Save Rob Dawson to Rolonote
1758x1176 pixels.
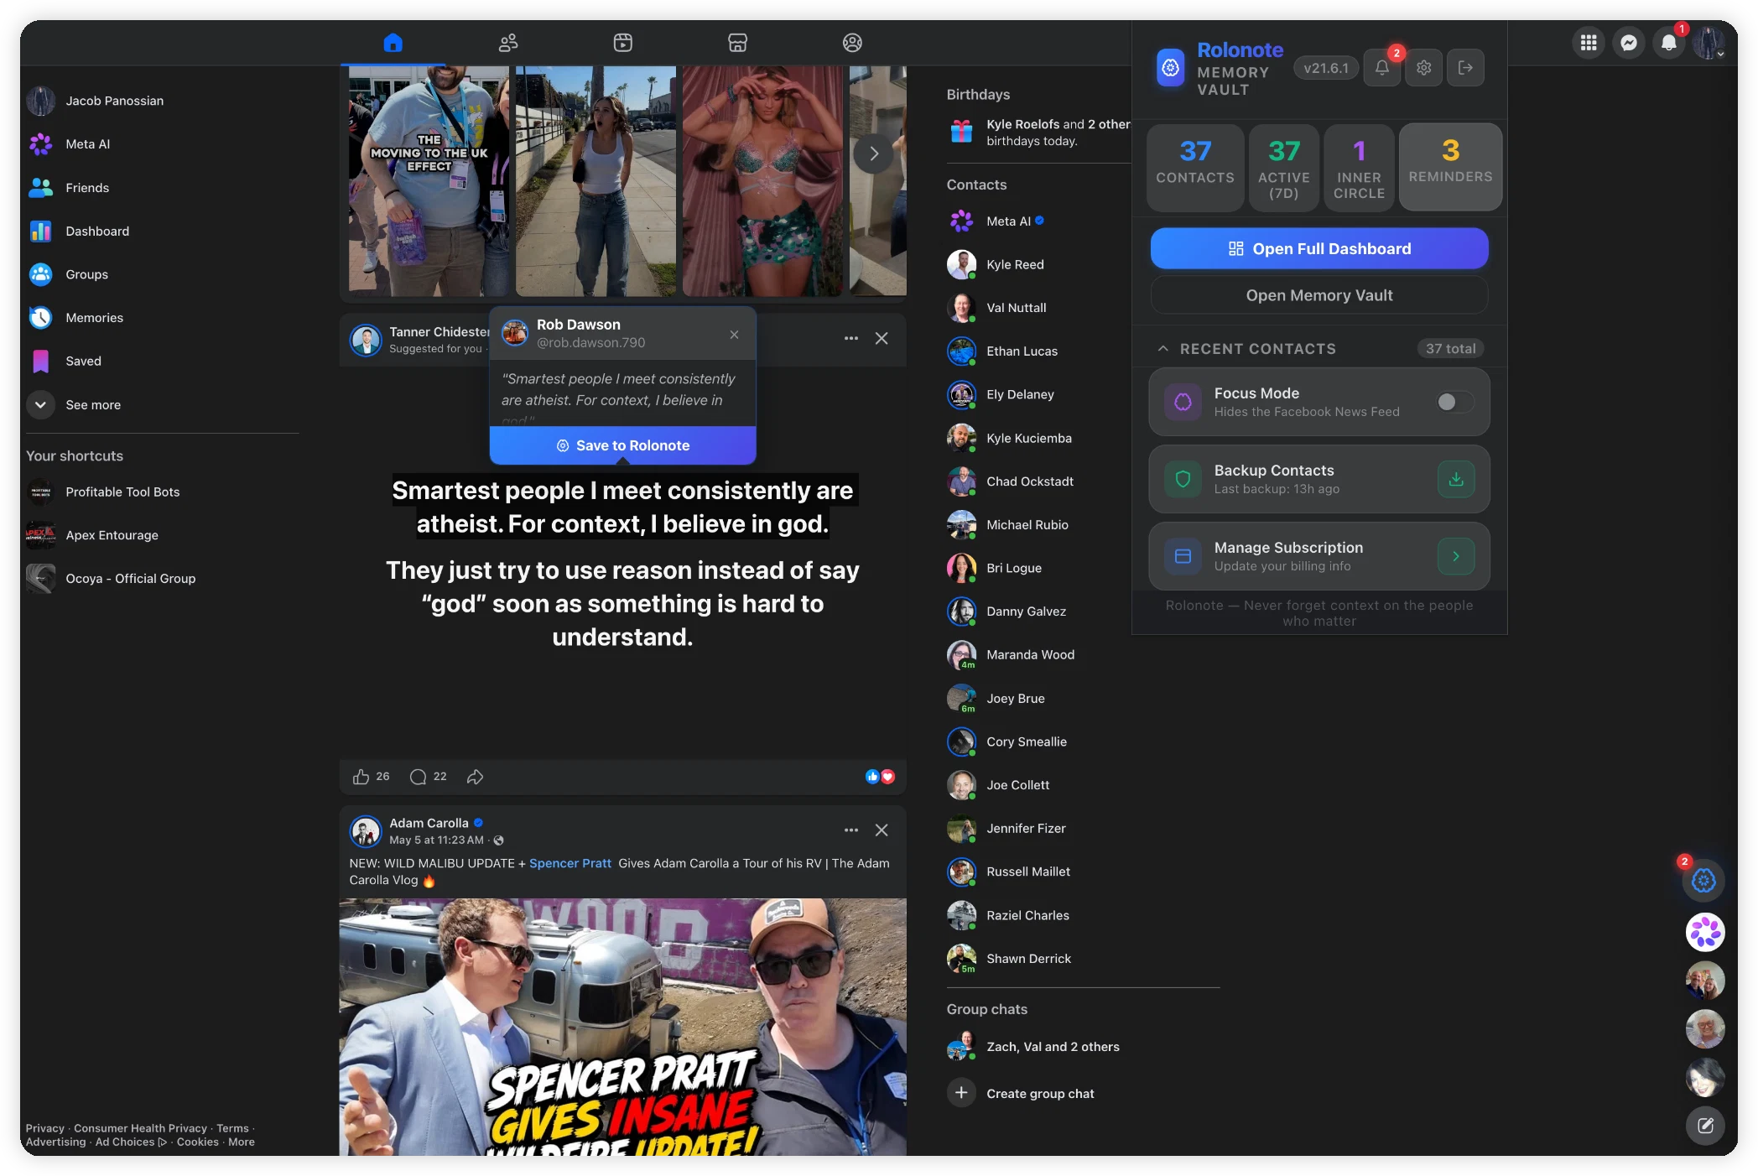coord(623,445)
